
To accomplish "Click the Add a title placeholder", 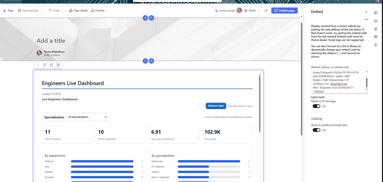I will pos(51,41).
